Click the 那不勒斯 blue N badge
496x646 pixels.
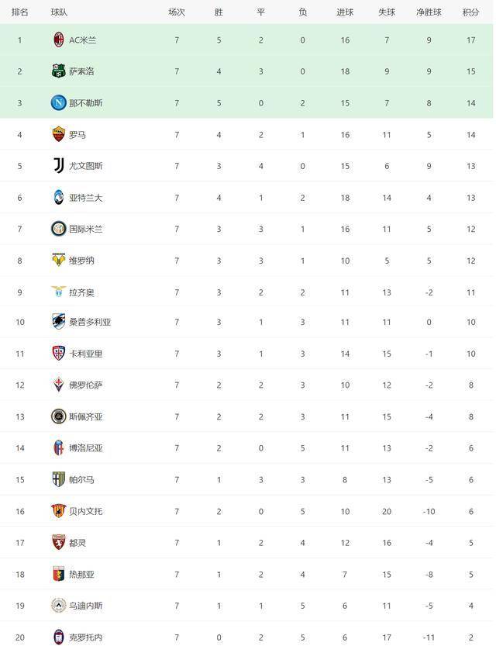pos(58,102)
